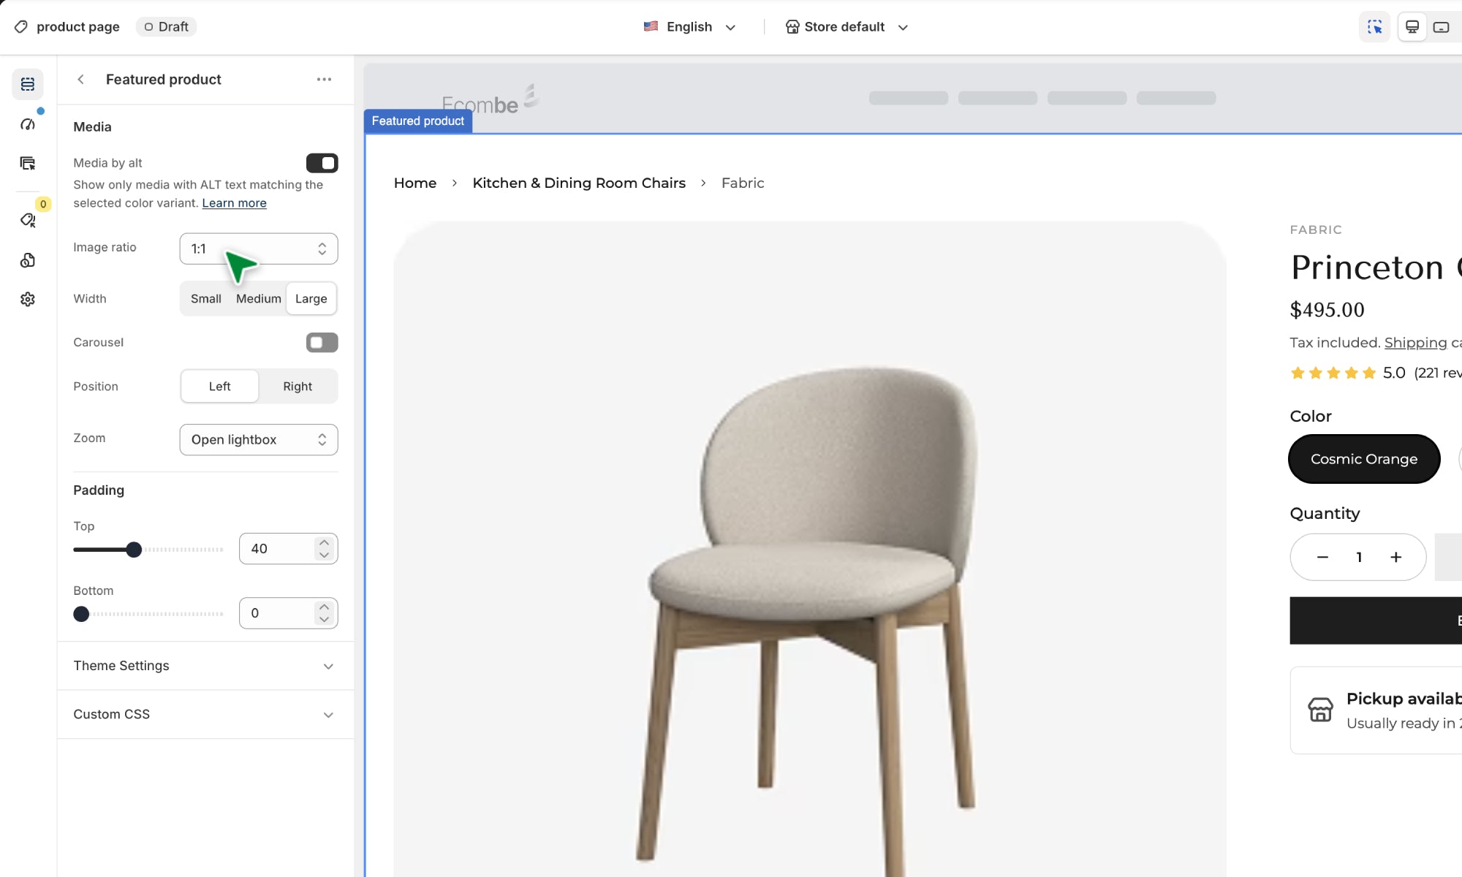Click the Top padding slider handle
Viewport: 1462px width, 877px height.
pyautogui.click(x=133, y=550)
